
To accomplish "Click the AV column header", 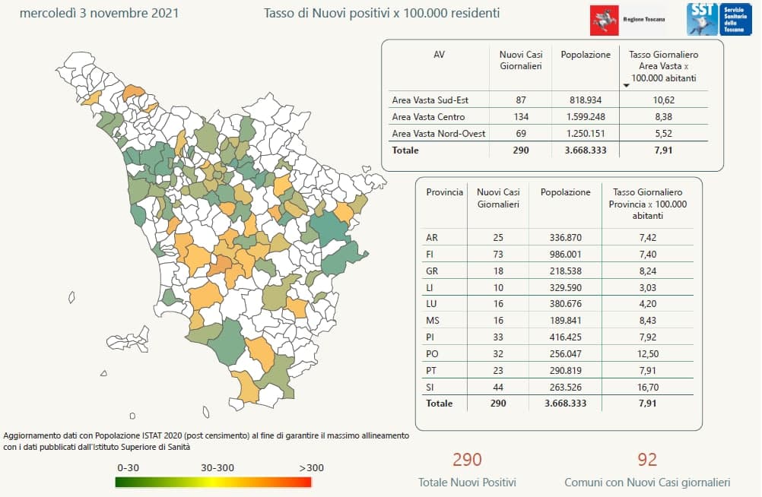I will pos(439,55).
